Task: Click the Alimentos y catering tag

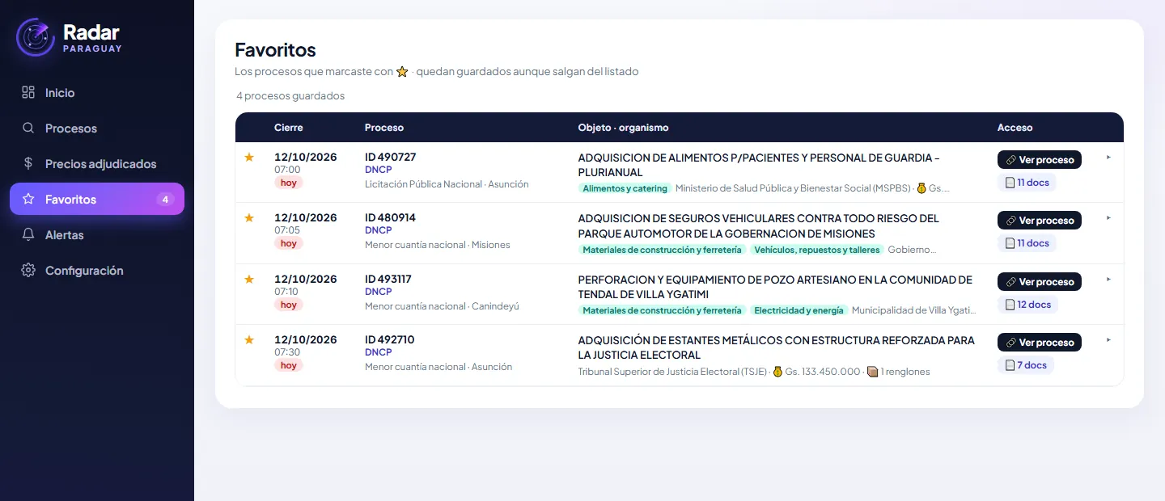Action: (625, 188)
